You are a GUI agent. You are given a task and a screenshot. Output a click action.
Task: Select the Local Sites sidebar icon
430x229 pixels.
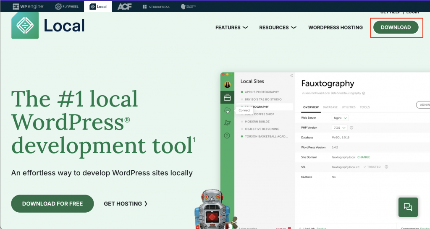click(x=227, y=97)
